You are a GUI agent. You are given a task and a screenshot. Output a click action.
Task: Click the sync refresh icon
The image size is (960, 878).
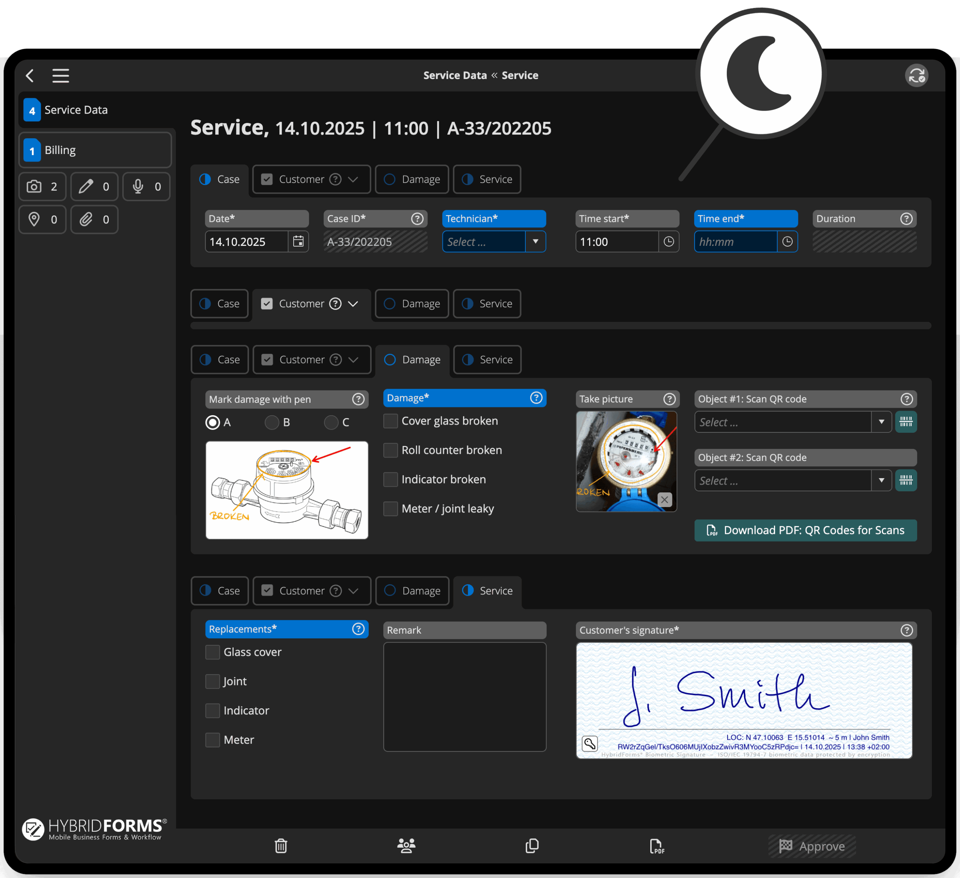click(916, 75)
